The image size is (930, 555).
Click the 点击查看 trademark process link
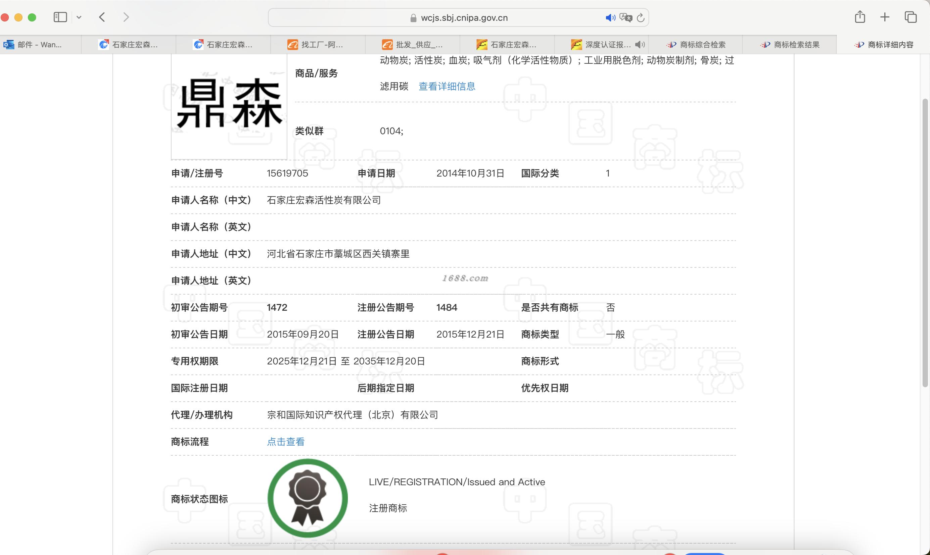tap(285, 442)
